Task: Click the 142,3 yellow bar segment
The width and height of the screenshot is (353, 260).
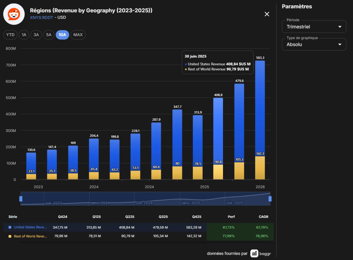Action: point(260,168)
